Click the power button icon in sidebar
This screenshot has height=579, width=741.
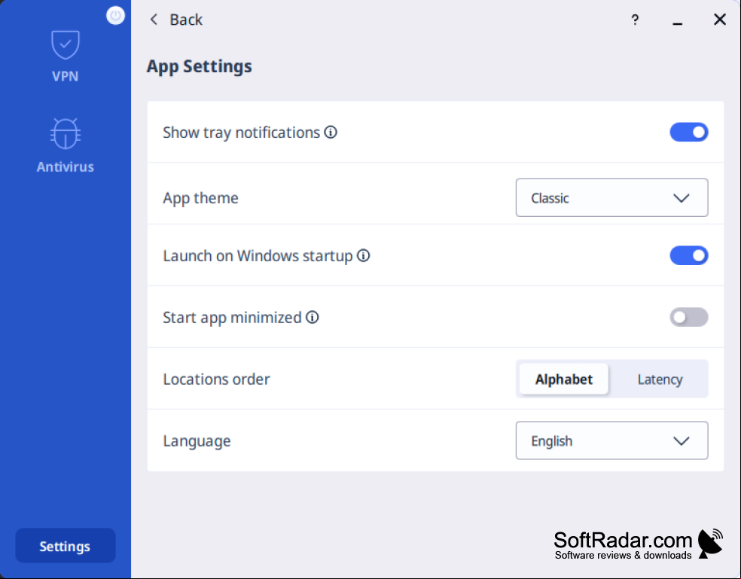[x=115, y=16]
